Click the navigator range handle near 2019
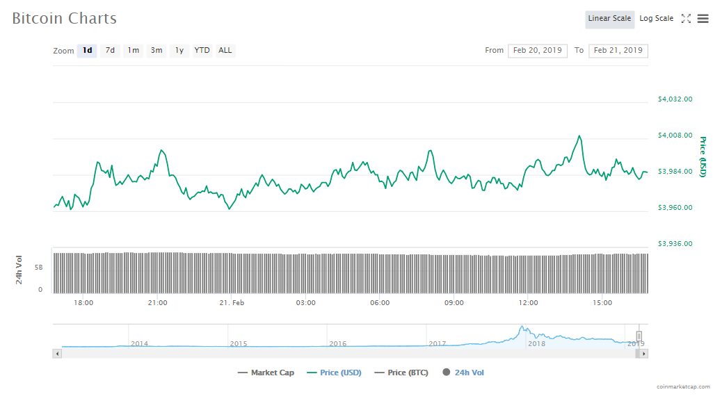The height and width of the screenshot is (401, 722). coord(639,336)
